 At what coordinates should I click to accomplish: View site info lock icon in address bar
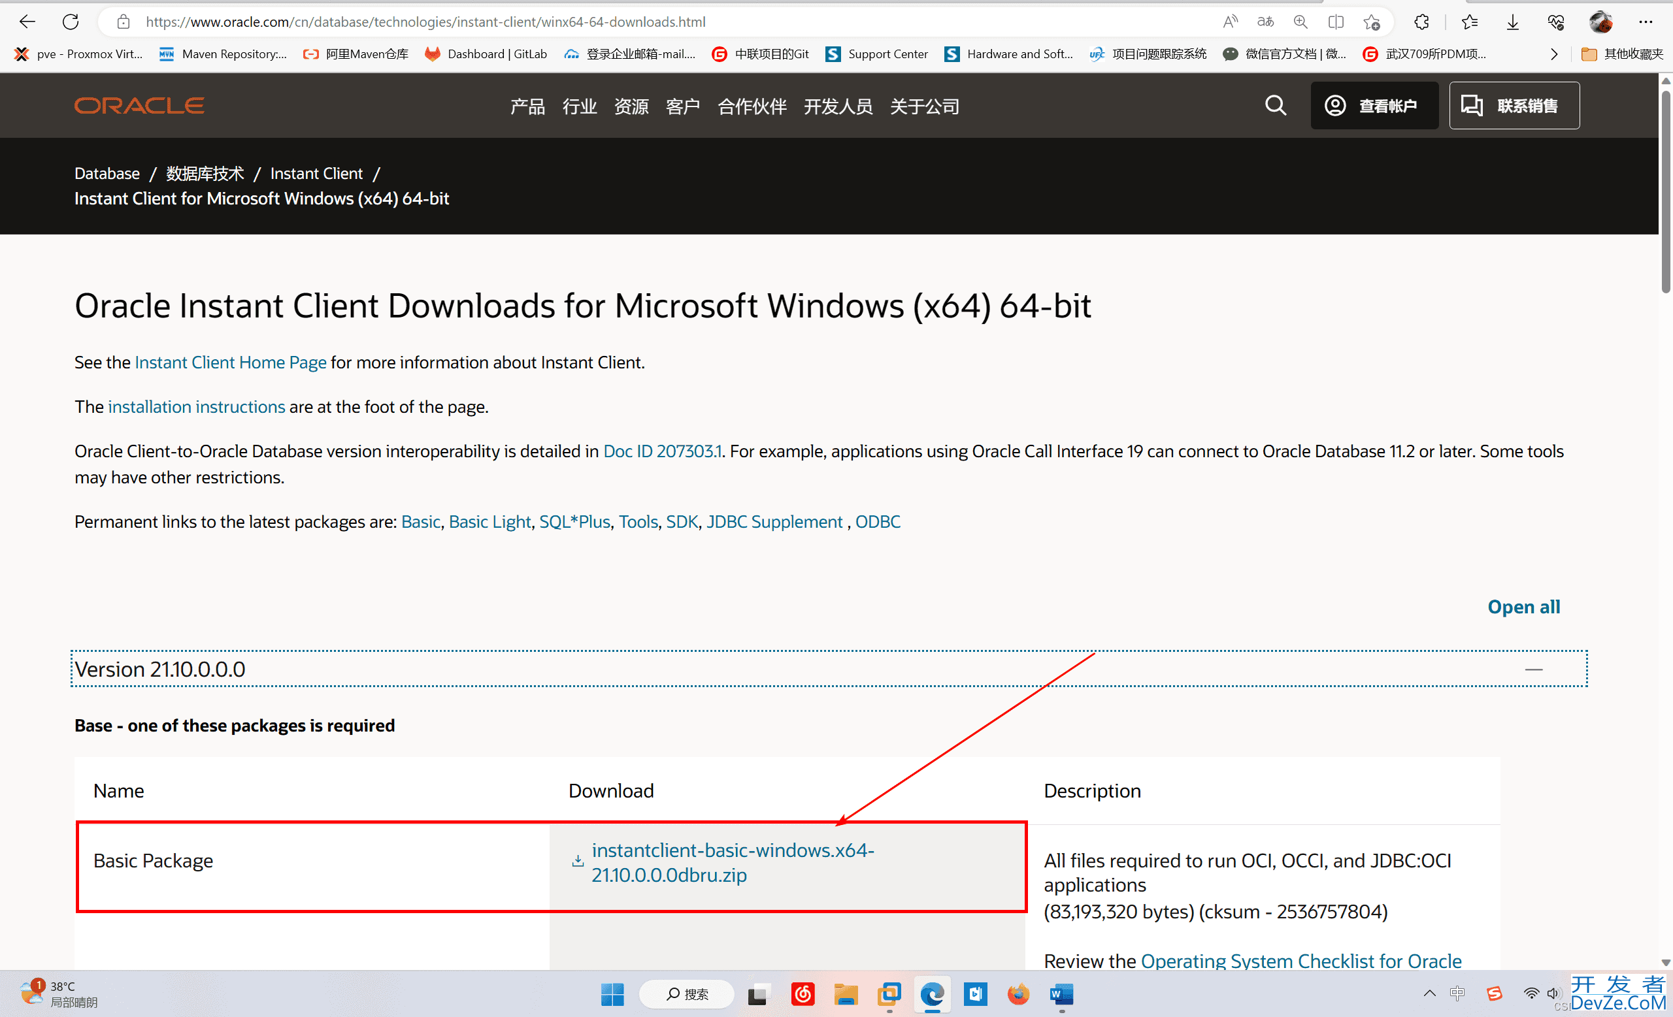point(123,22)
